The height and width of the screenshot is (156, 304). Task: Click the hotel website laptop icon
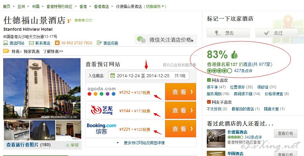(6, 43)
